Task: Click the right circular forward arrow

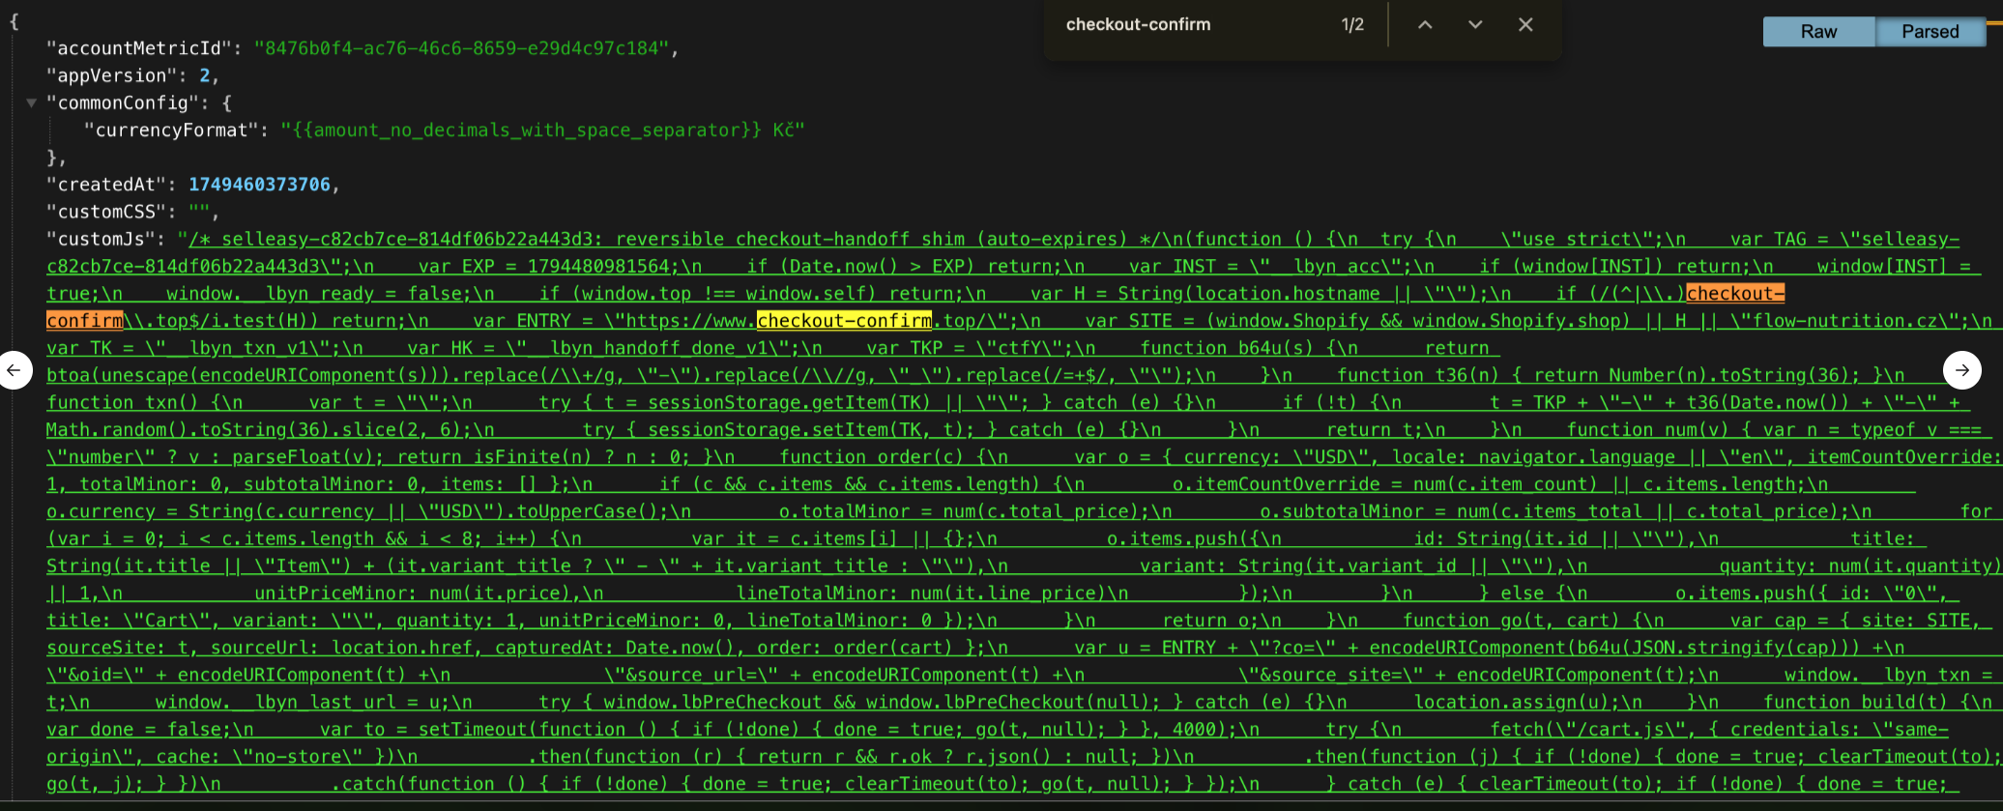Action: coord(1962,369)
